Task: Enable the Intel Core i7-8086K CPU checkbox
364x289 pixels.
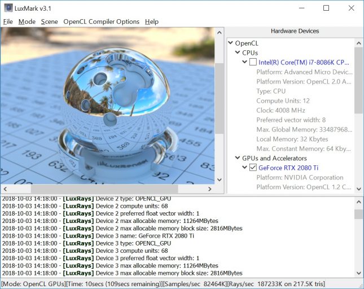Action: click(x=253, y=62)
